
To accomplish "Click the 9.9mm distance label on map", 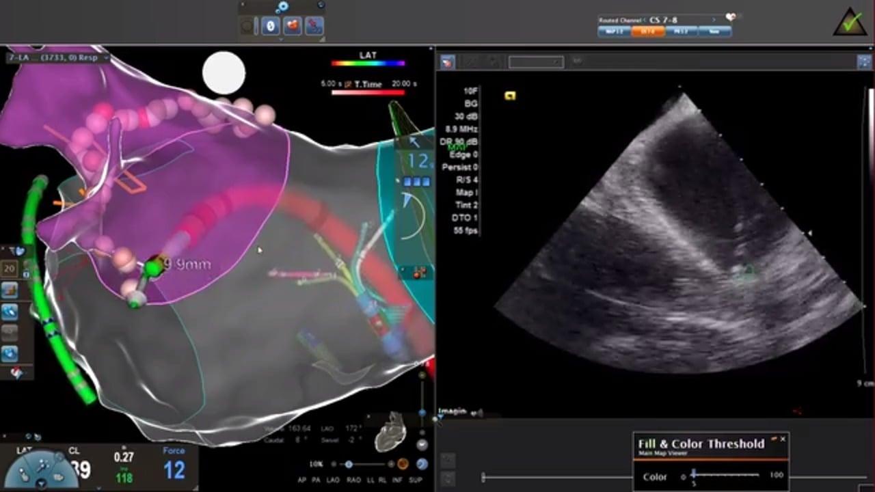I will (189, 264).
